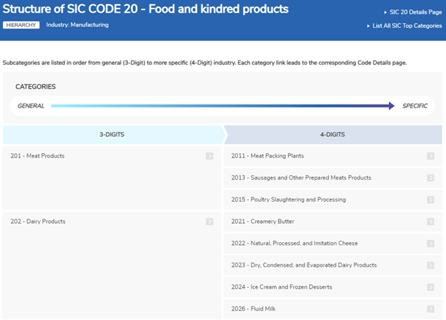
Task: Click arrow icon beside 2015 Poultry Slaughtering row
Action: 431,200
